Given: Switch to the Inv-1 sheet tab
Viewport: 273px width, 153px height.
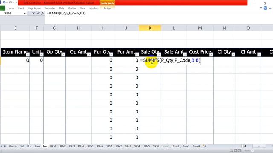Looking at the screenshot, I should 166,146.
